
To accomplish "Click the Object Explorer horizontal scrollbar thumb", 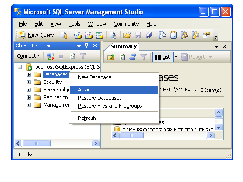I will (x=37, y=144).
